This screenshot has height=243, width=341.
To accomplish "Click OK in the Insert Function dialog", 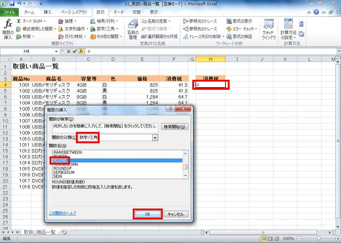I will pyautogui.click(x=148, y=214).
